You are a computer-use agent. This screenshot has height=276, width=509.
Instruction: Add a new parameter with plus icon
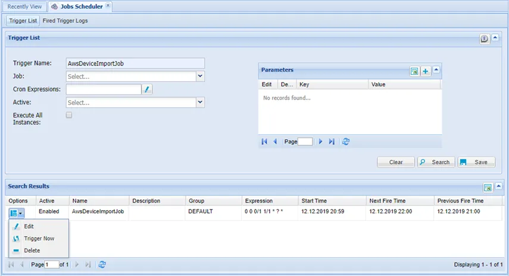tap(425, 71)
